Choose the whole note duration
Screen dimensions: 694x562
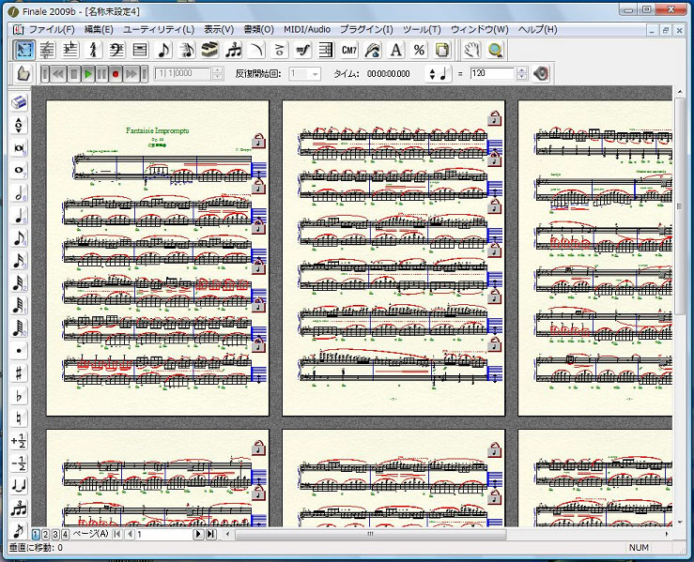click(19, 170)
